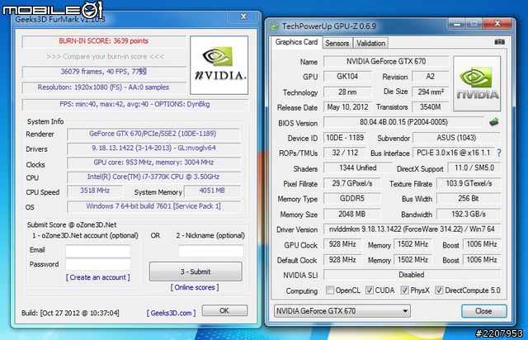Screen dimensions: 528x340
Task: Click the Die Size field 294 mm²
Action: click(x=431, y=92)
